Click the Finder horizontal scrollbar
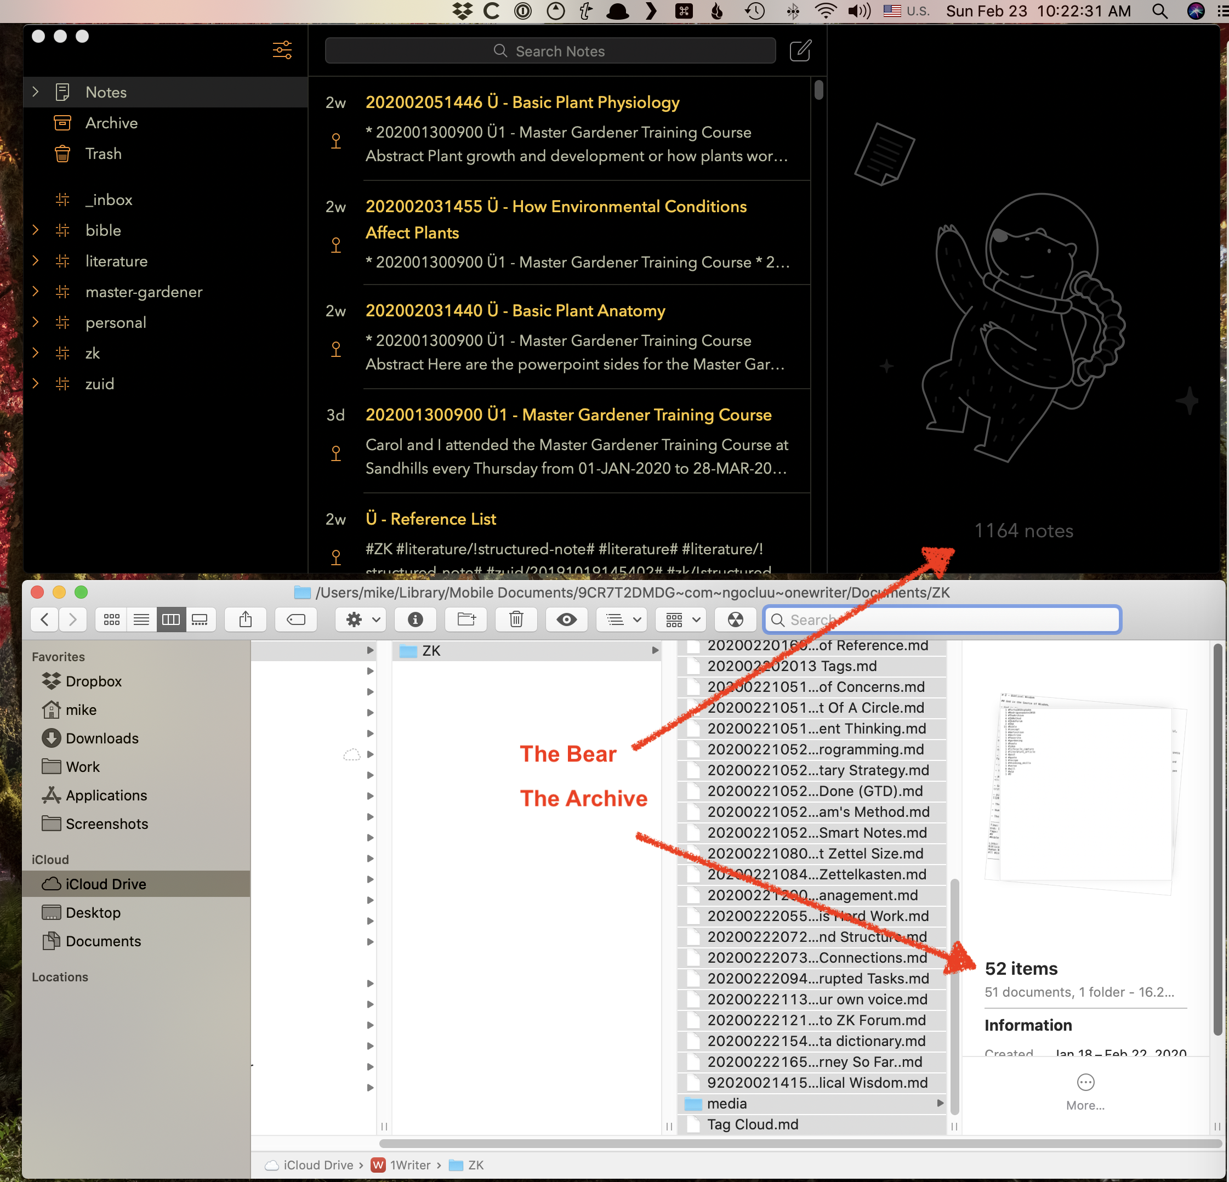1229x1182 pixels. pyautogui.click(x=800, y=1143)
